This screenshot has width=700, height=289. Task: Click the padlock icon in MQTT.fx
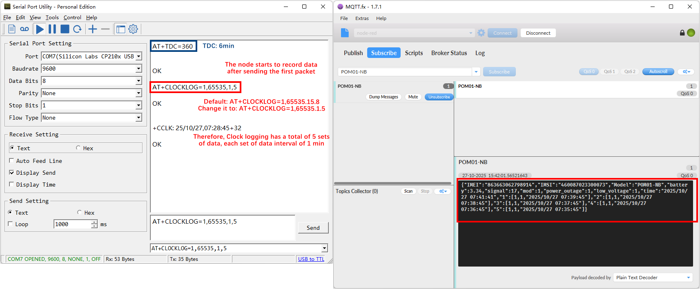point(682,33)
